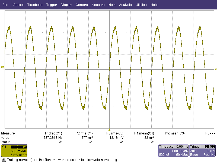The width and height of the screenshot is (217, 162).
Task: Click the trigger level arrow on right edge
Action: [x=215, y=69]
